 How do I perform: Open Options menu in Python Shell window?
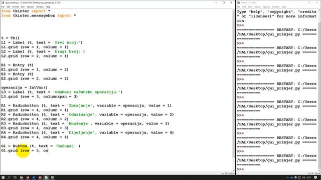click(266, 6)
